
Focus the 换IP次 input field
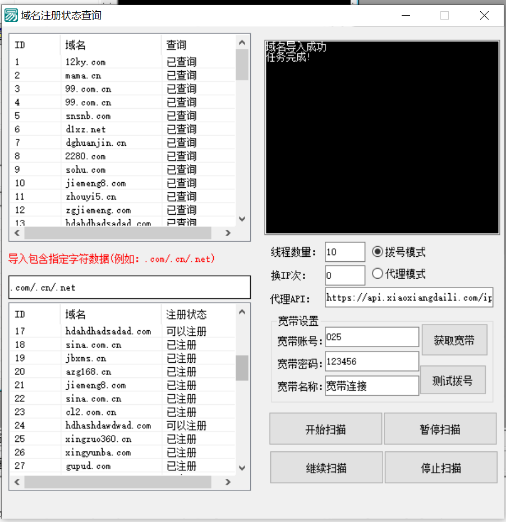click(345, 275)
